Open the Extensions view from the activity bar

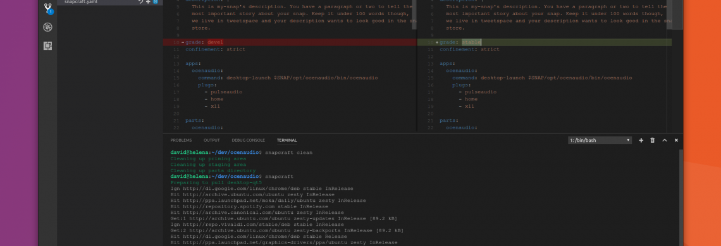(x=47, y=46)
